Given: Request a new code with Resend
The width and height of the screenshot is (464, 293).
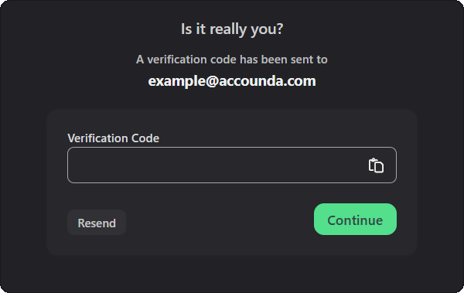Looking at the screenshot, I should 97,223.
